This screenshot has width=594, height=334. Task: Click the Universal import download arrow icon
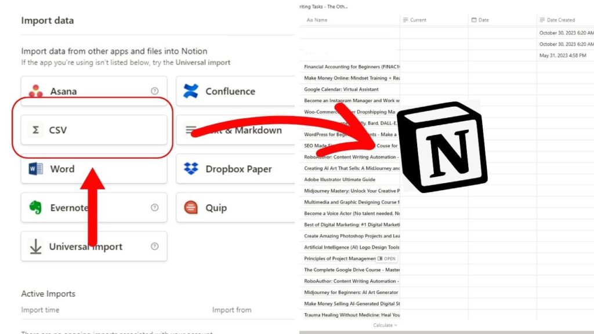click(x=35, y=246)
